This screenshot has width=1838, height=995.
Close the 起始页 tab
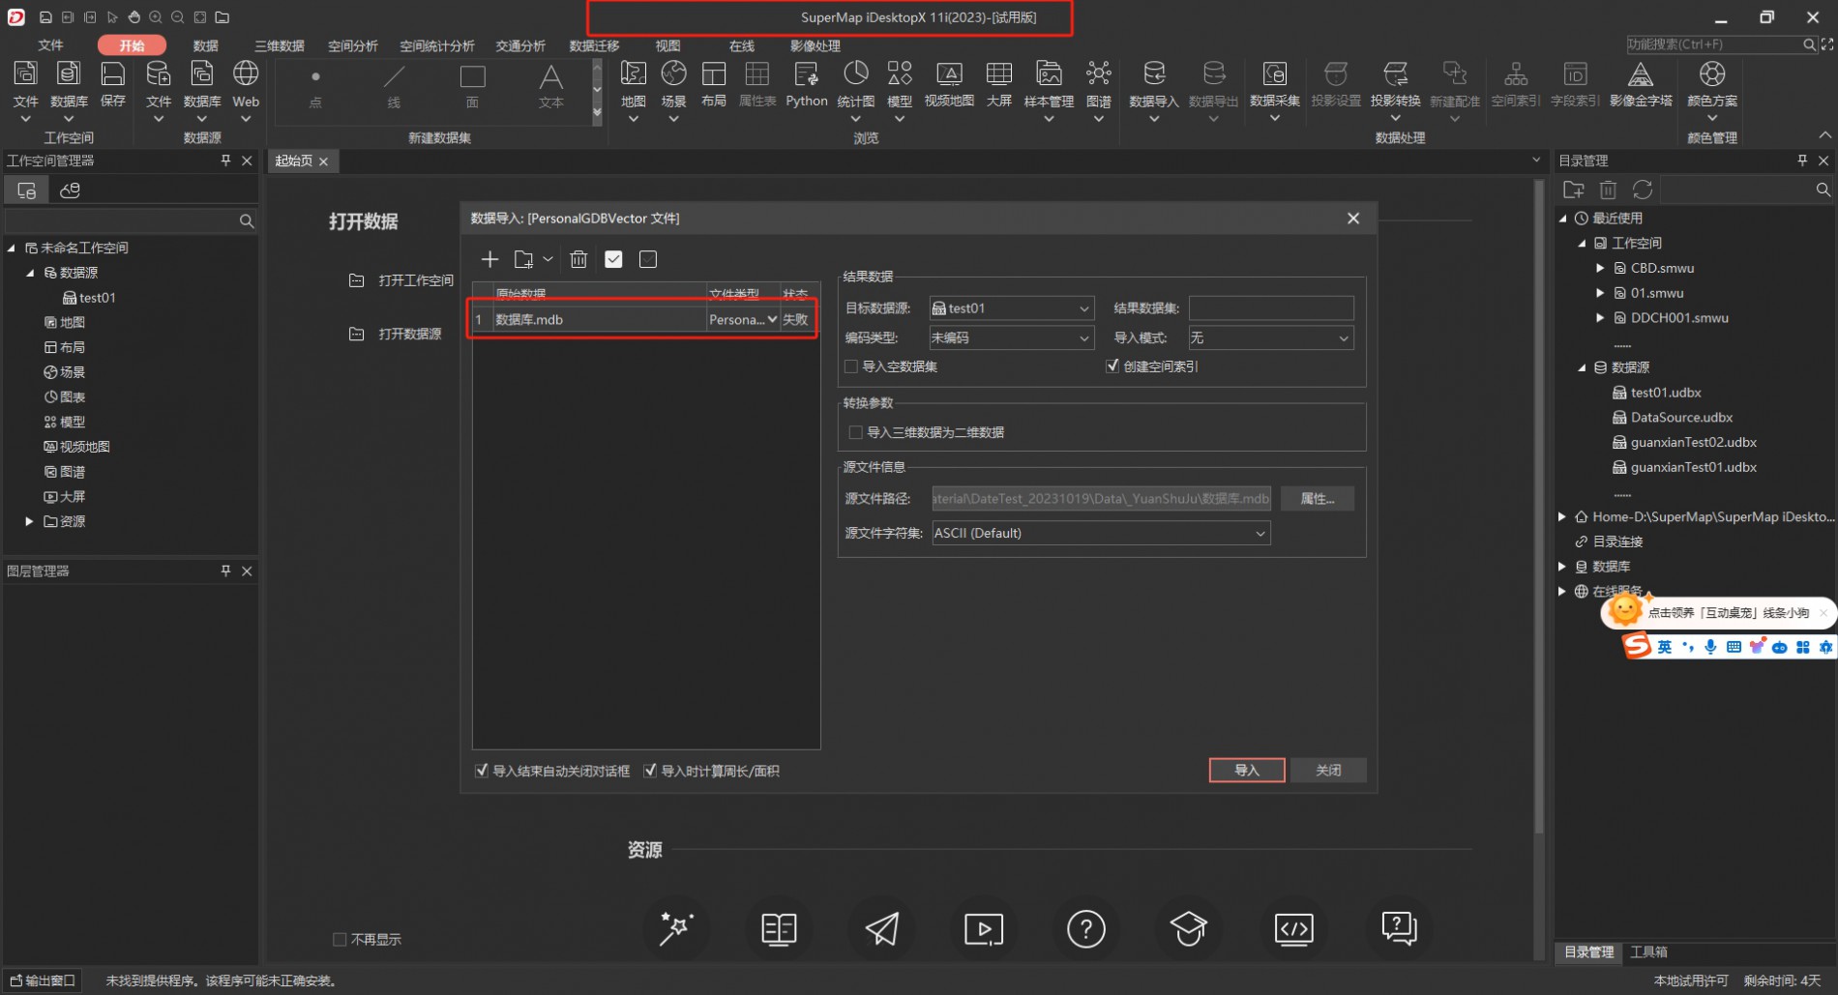coord(323,161)
